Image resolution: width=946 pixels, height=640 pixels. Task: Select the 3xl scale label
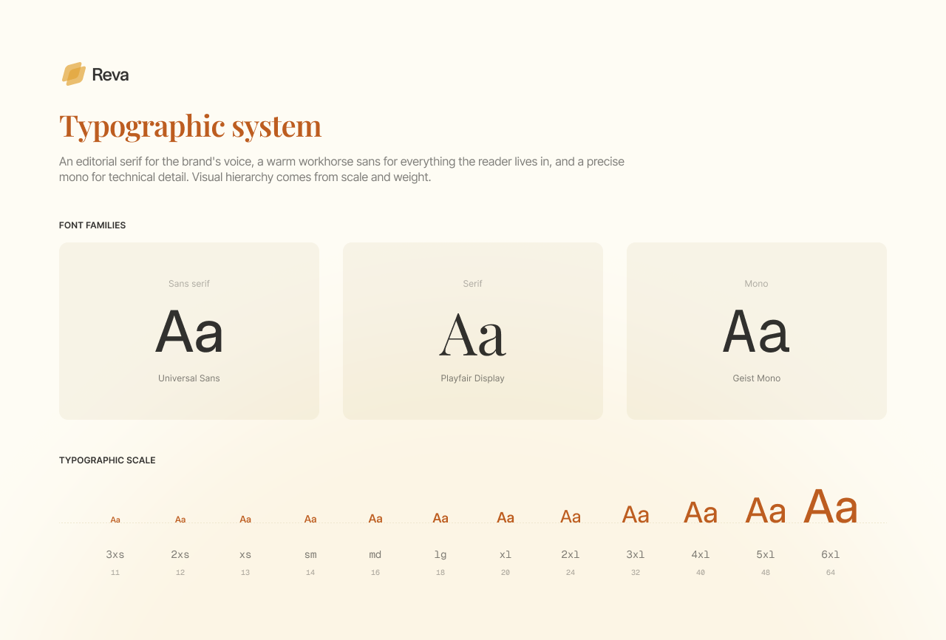click(x=636, y=555)
